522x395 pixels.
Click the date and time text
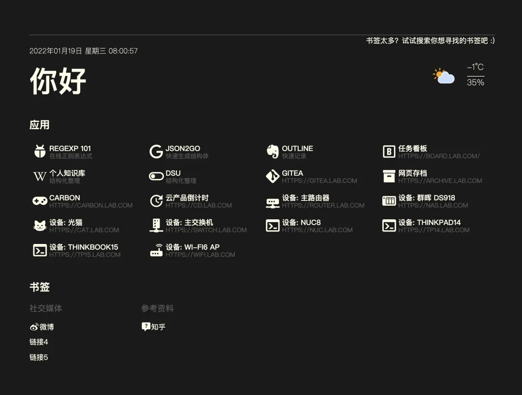(84, 51)
